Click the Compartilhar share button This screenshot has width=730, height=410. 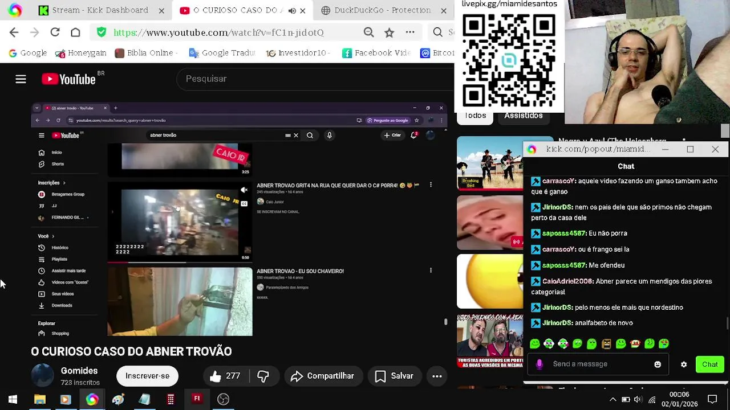[x=322, y=376]
